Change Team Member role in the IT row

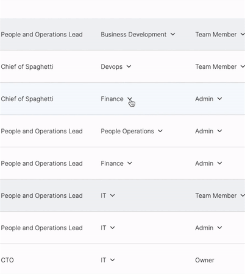[x=220, y=195]
